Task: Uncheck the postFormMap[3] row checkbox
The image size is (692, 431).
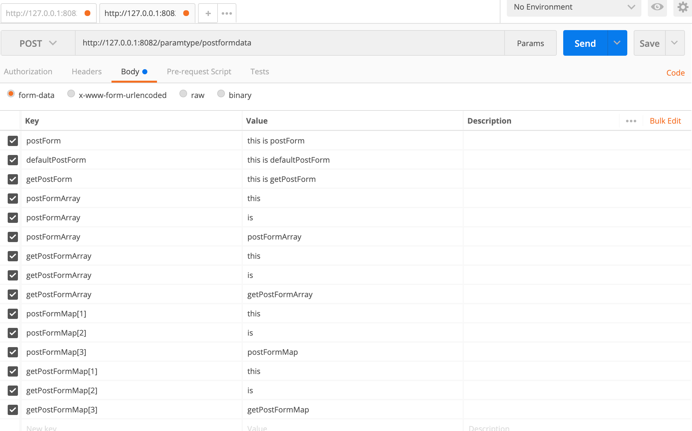Action: [13, 352]
